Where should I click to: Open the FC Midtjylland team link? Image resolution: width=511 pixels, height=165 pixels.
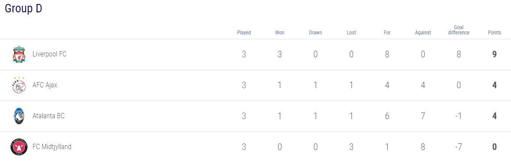[52, 147]
